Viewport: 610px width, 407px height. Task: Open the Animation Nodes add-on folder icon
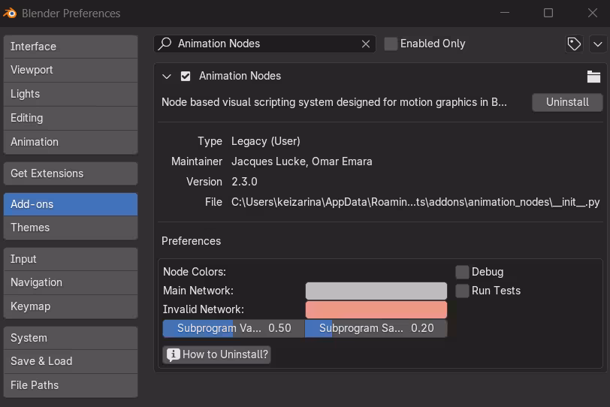[x=593, y=77]
